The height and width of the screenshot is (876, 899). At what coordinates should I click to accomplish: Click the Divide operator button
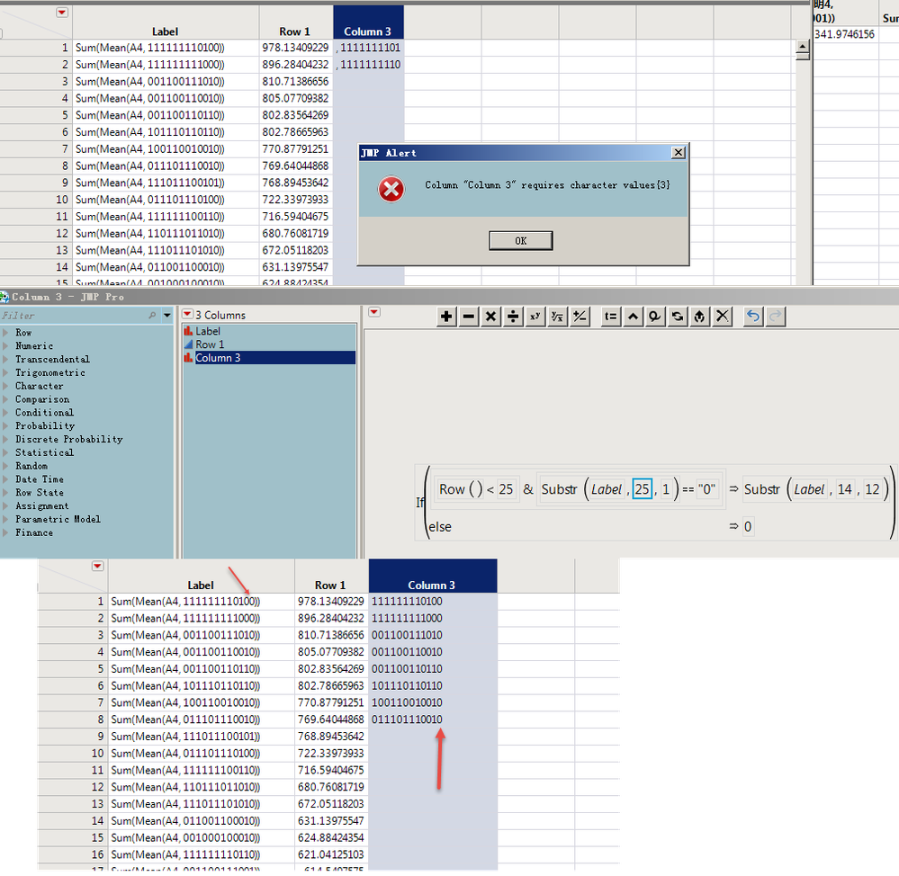click(513, 317)
